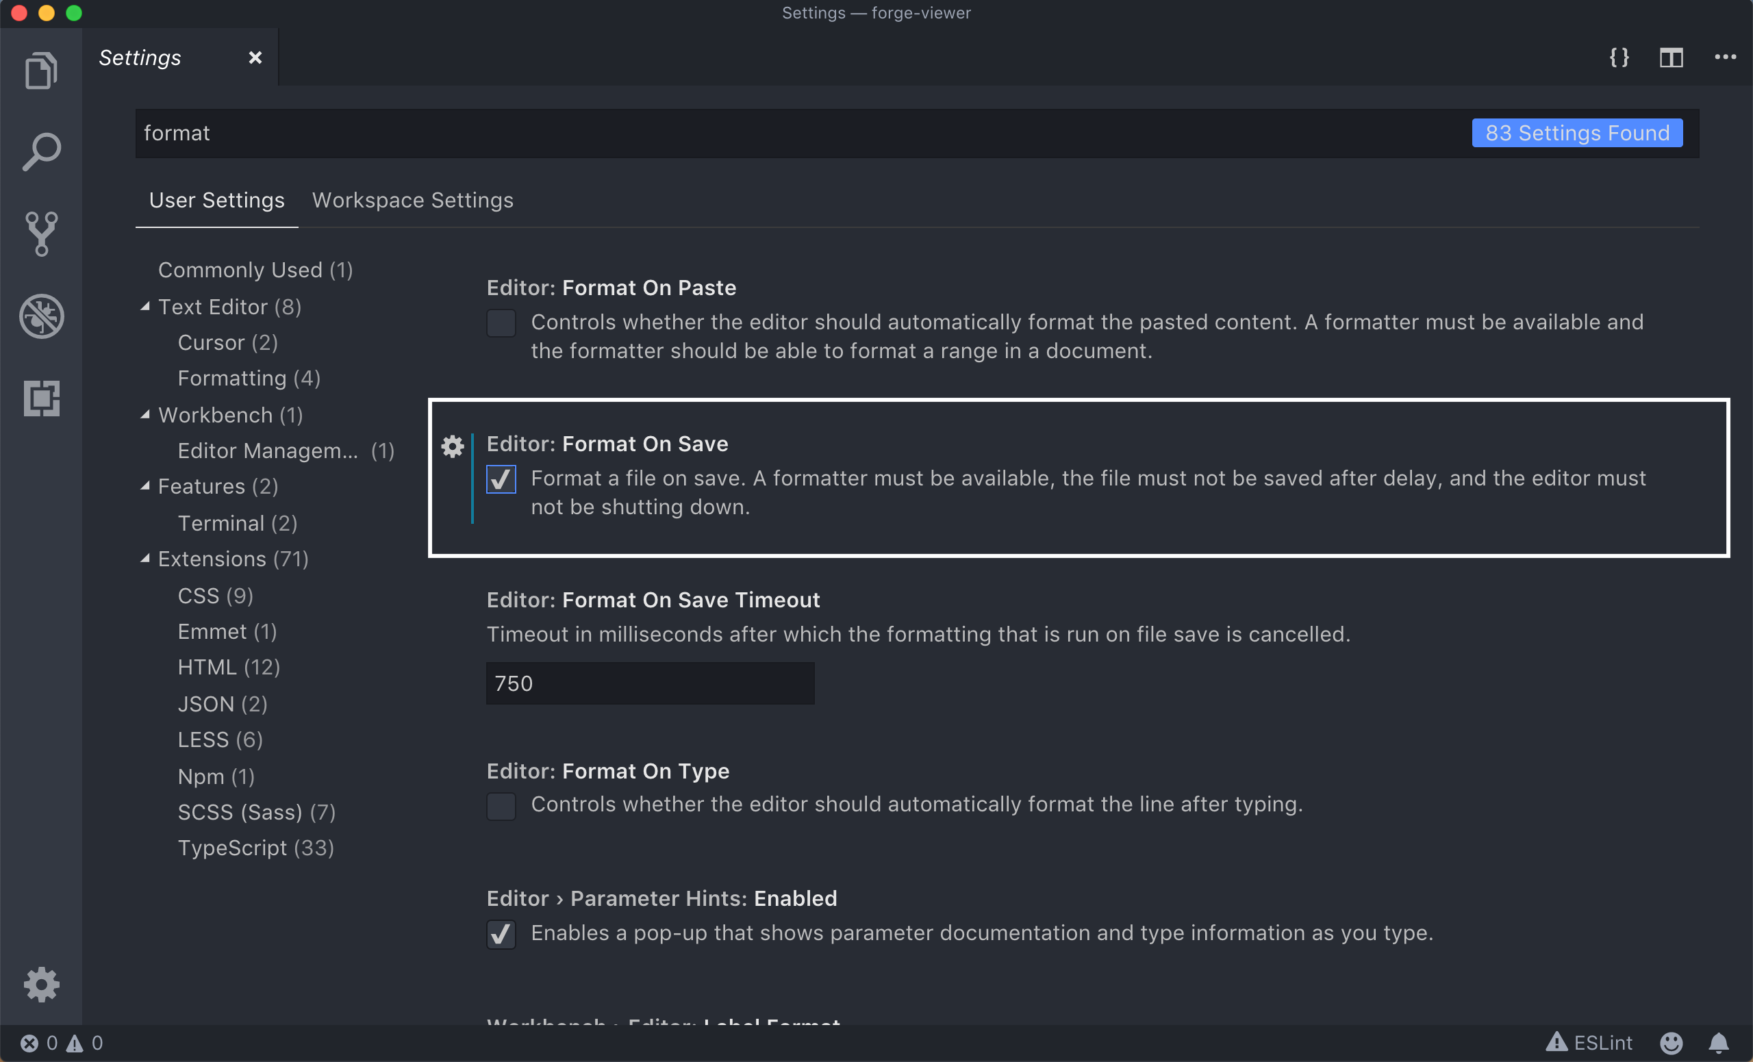The image size is (1753, 1062).
Task: Click the Format On Save Timeout field
Action: tap(650, 683)
